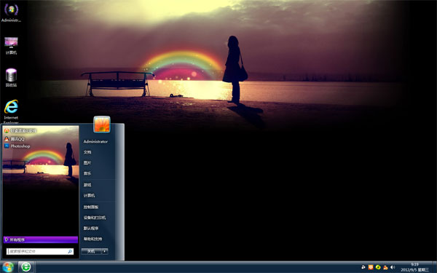The height and width of the screenshot is (273, 437).
Task: Launch 腾讯QQ from the Start menu
Action: (x=15, y=139)
